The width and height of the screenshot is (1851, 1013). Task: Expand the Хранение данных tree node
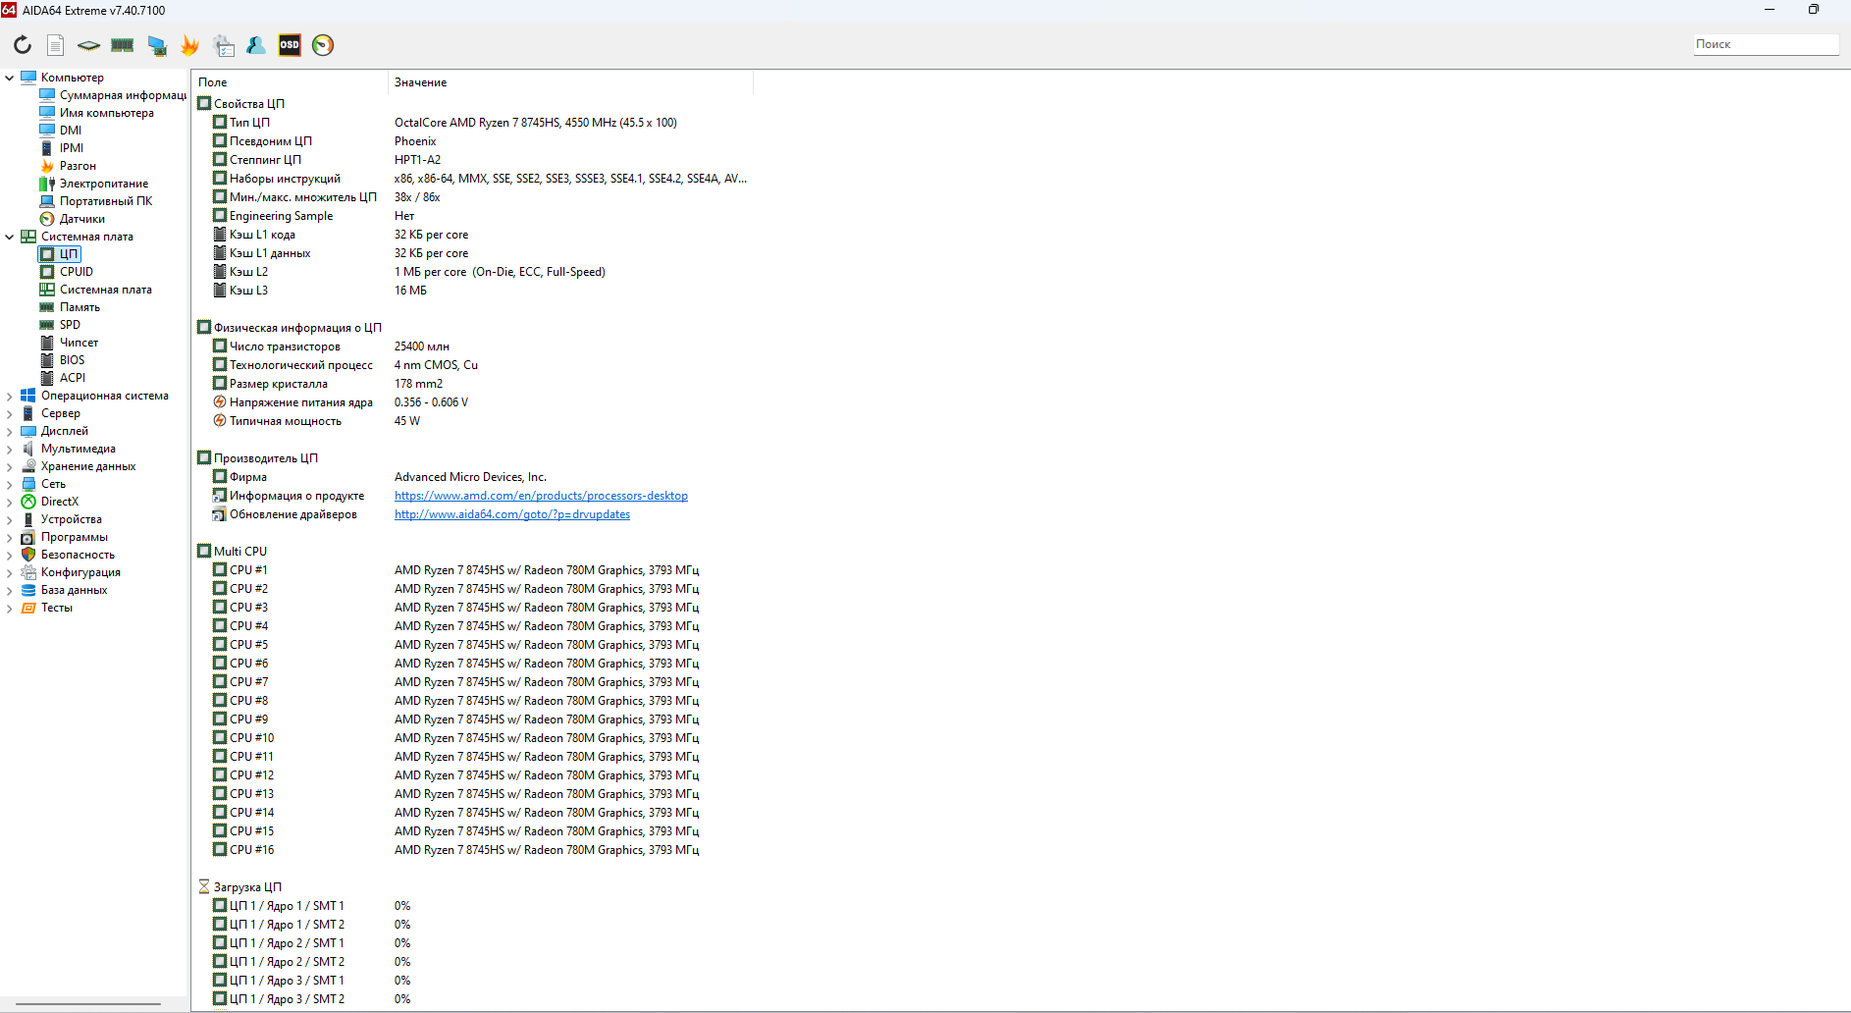pyautogui.click(x=10, y=466)
